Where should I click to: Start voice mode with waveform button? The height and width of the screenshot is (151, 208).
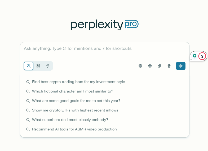pyautogui.click(x=181, y=66)
